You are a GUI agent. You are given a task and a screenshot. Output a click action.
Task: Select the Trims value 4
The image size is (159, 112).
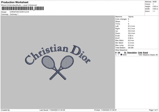[129, 24]
